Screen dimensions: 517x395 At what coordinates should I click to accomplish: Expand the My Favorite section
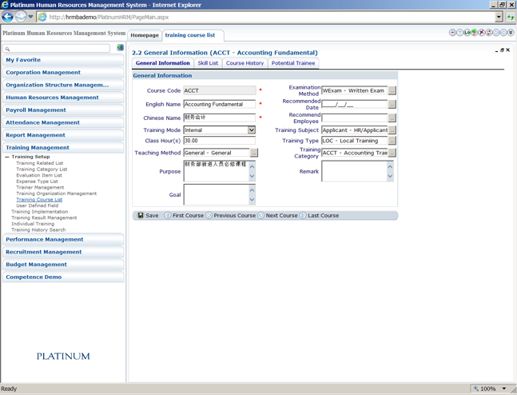(63, 60)
